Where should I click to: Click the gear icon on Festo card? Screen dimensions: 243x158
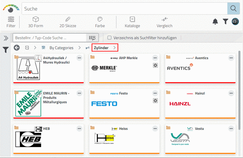point(155,100)
